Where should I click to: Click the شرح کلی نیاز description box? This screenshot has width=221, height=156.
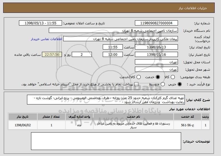106,100
